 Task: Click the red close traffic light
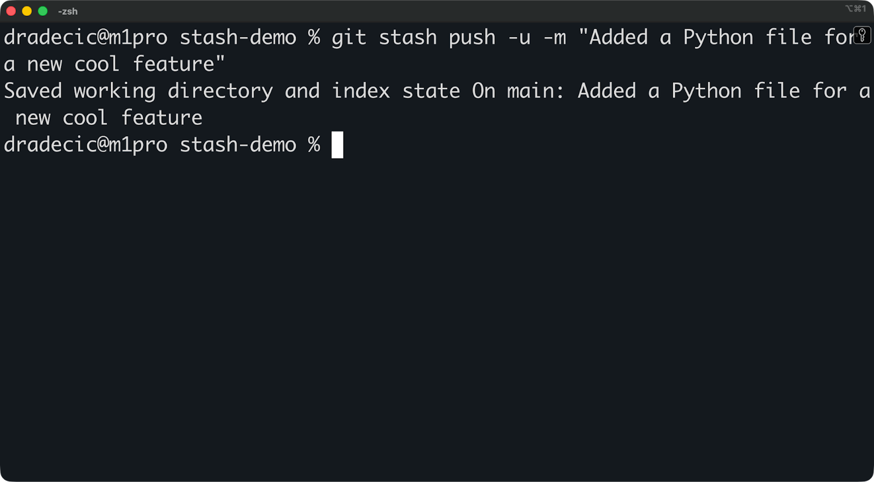pos(11,10)
